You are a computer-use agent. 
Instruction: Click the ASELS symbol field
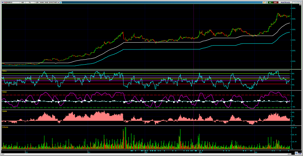pos(13,3)
